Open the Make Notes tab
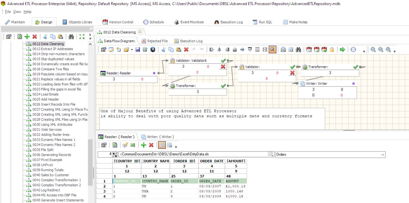The width and height of the screenshot is (409, 203). tap(295, 22)
